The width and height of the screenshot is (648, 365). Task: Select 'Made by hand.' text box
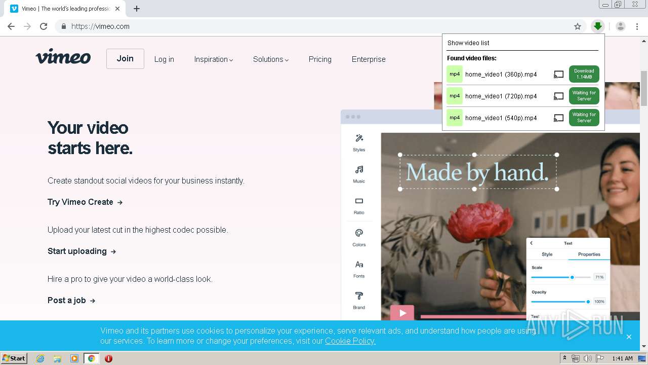point(478,172)
